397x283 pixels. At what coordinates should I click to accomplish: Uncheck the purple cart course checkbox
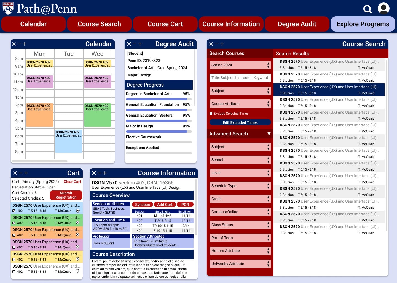[14, 247]
